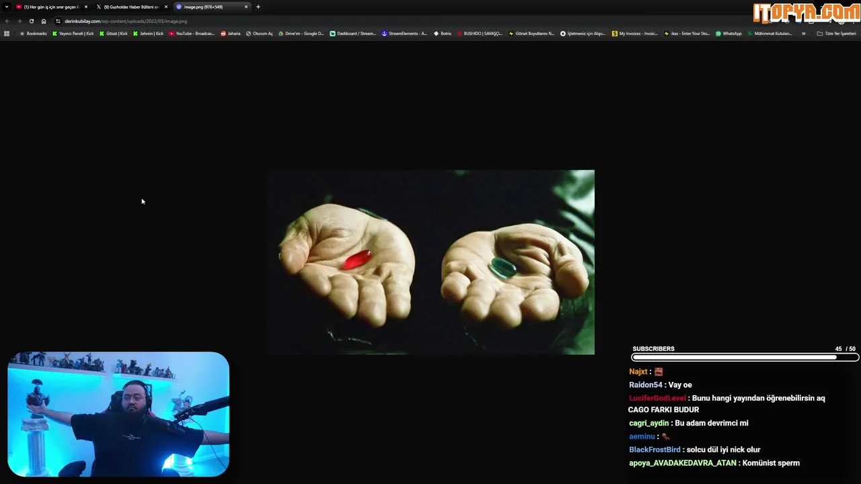
Task: Open the tab search dropdown arrow
Action: (x=7, y=7)
